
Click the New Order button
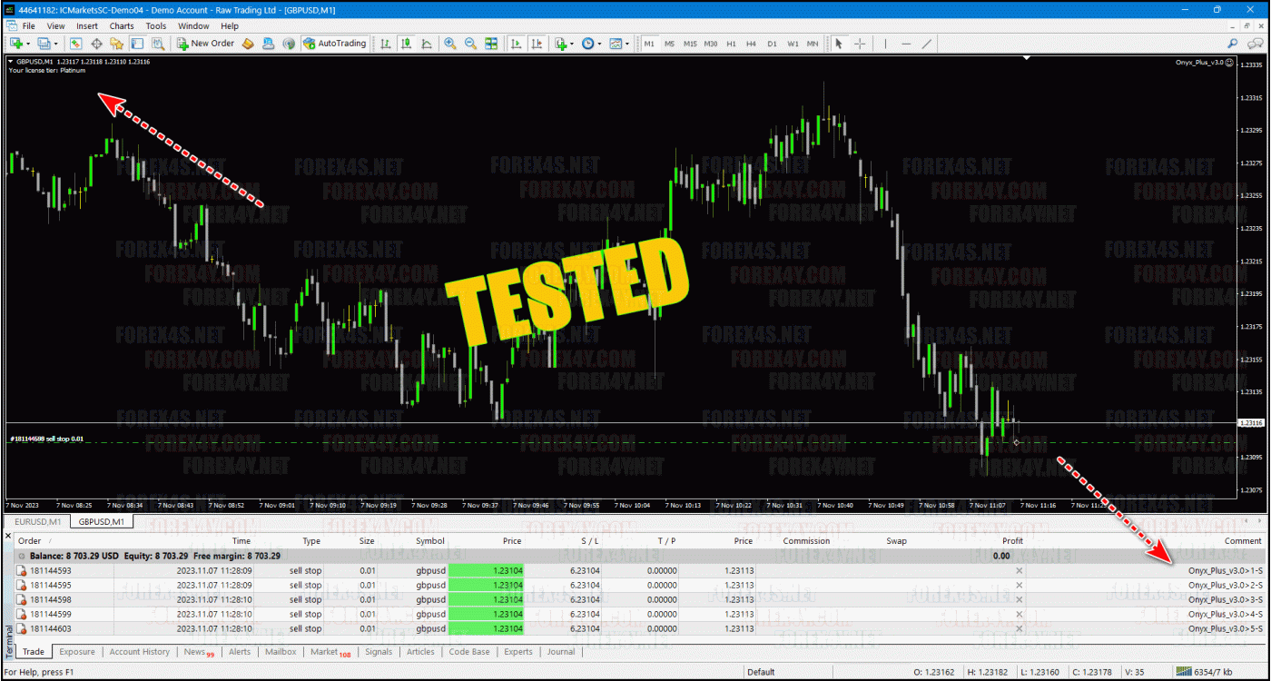click(206, 44)
